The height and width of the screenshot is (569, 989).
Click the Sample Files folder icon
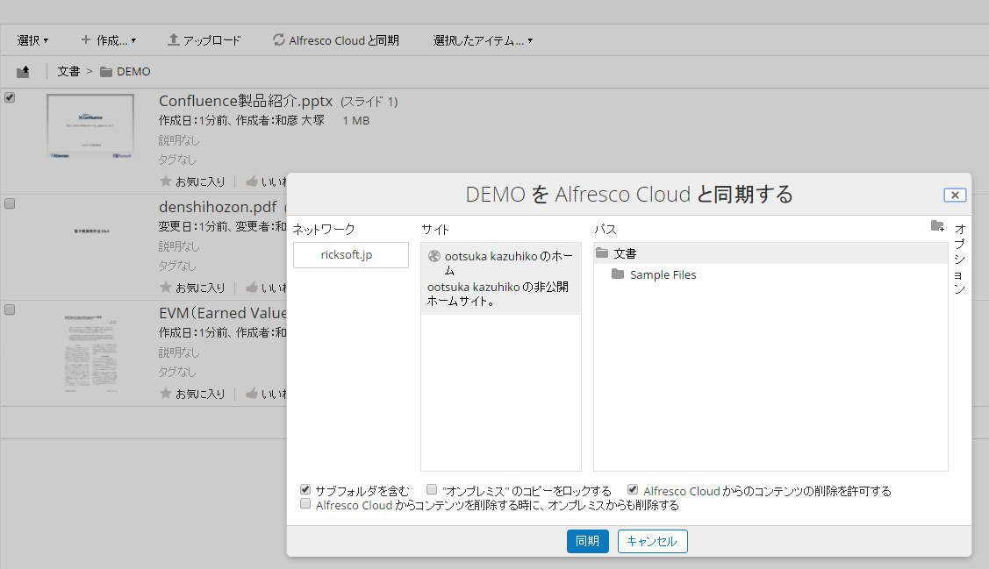coord(618,274)
